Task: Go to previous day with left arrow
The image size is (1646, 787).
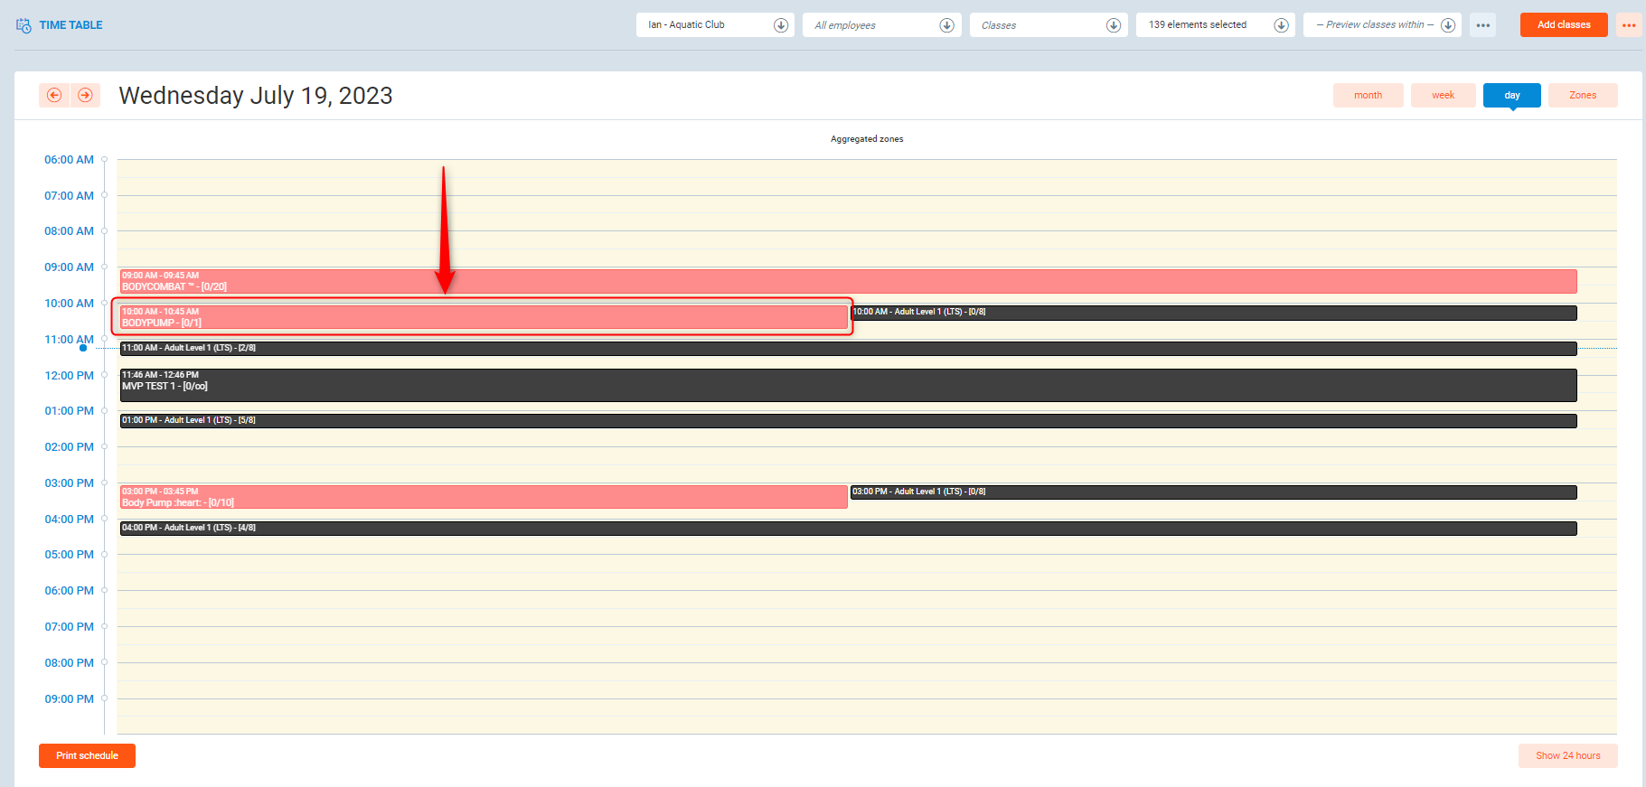Action: click(54, 96)
